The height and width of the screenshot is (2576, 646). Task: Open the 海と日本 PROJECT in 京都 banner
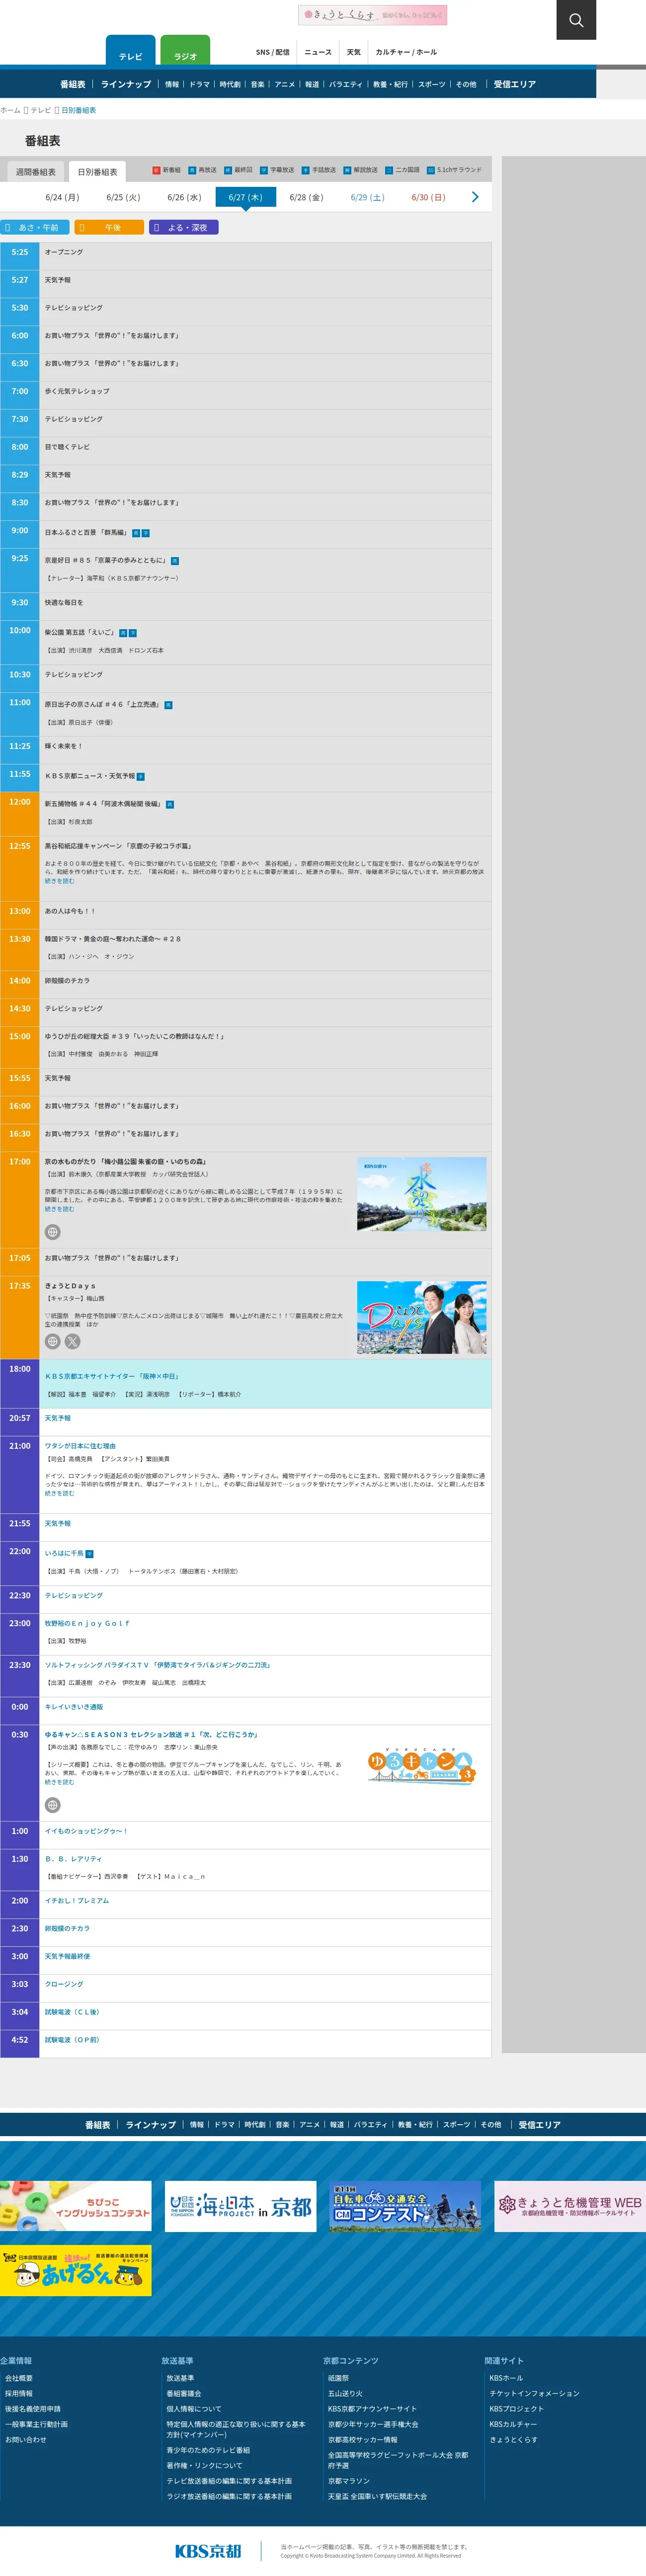click(240, 2206)
